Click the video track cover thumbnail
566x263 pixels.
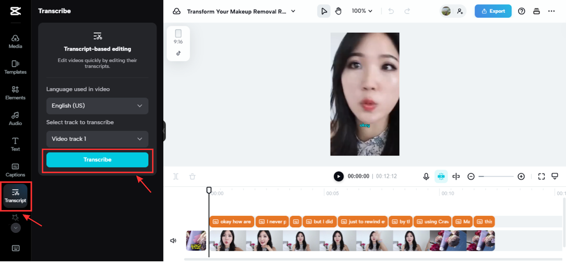point(196,241)
